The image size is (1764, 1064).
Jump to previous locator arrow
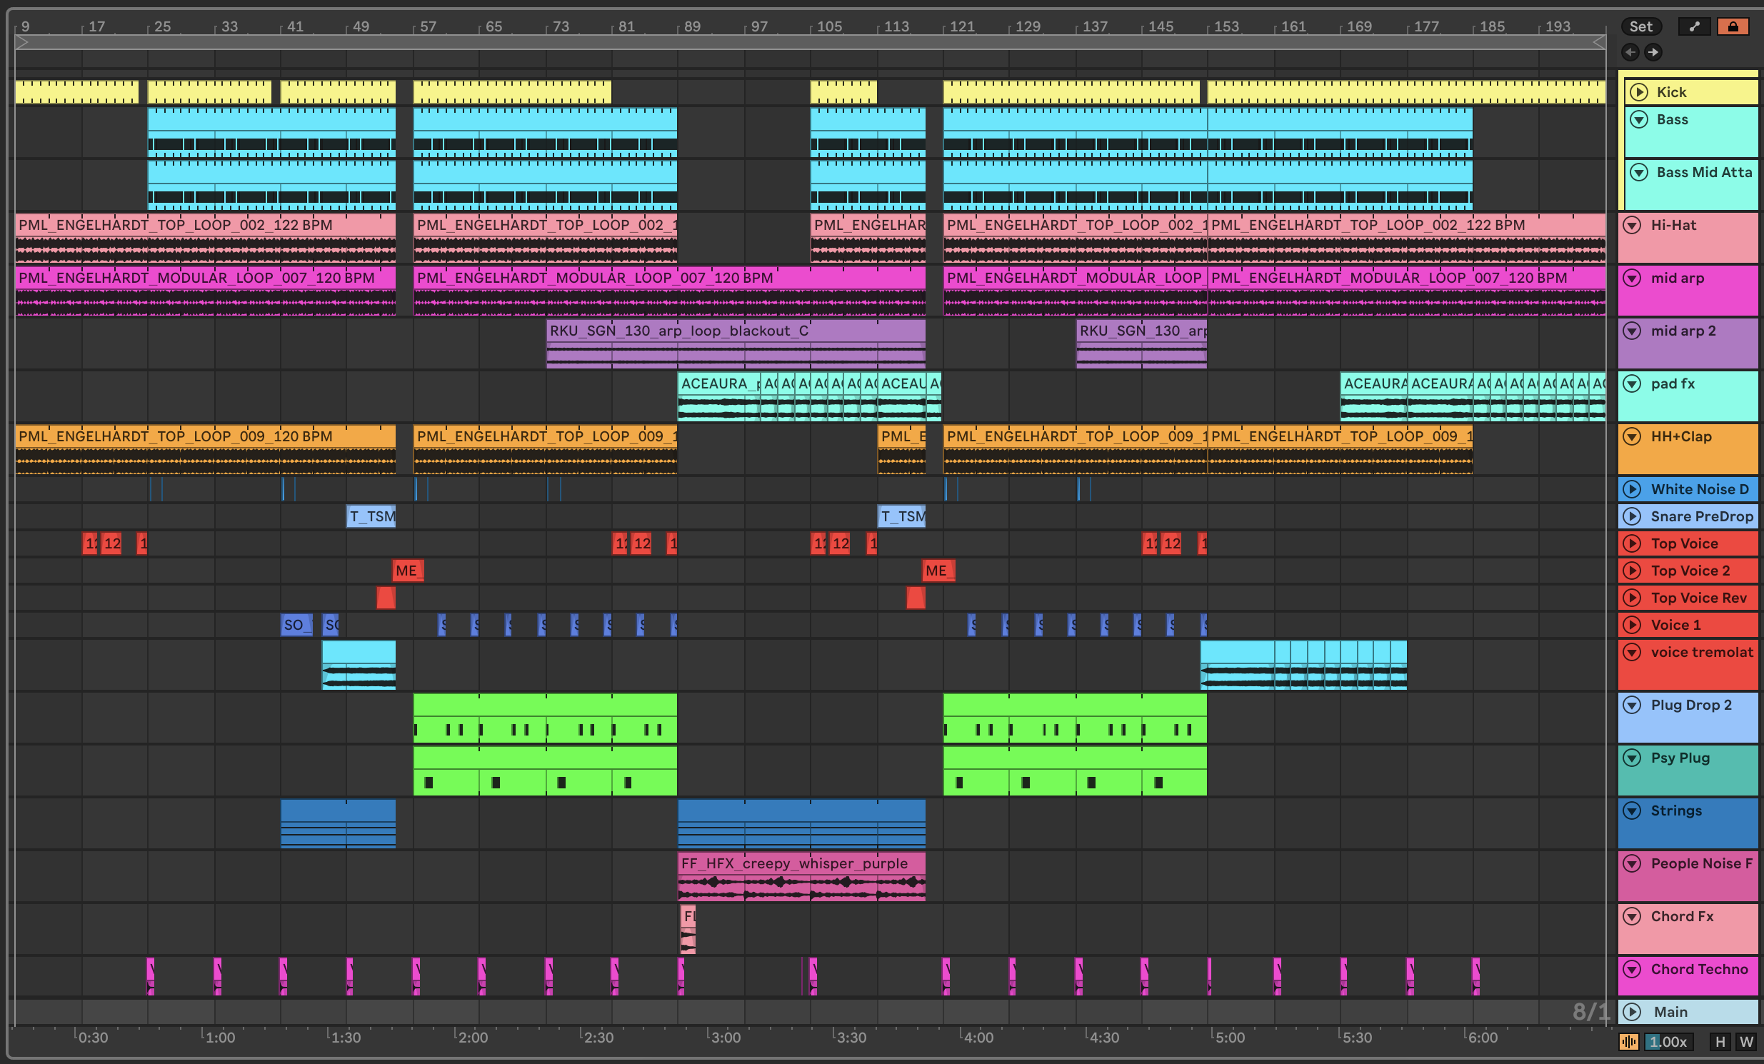(x=1630, y=51)
